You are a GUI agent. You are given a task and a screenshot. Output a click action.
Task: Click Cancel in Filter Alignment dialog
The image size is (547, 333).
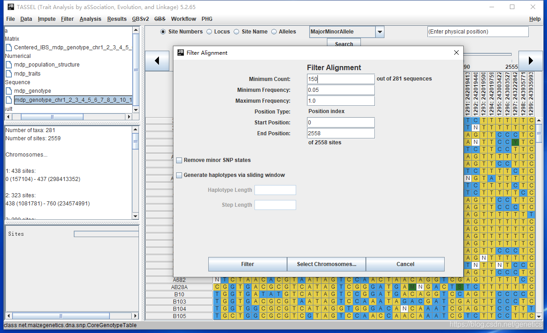(x=405, y=264)
